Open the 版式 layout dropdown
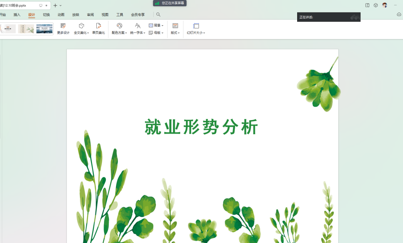403x243 pixels. pyautogui.click(x=175, y=29)
